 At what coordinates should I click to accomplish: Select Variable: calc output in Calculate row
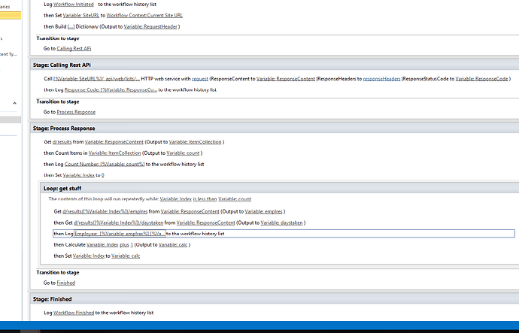[x=173, y=245]
